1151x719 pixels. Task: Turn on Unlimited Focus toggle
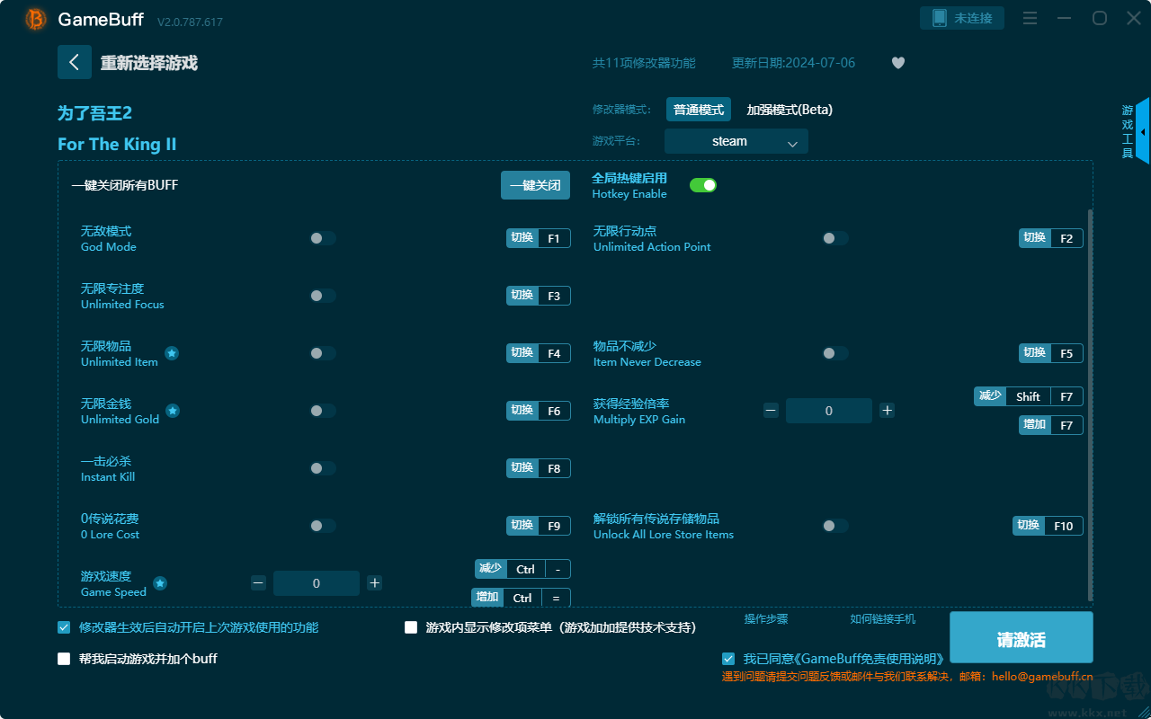(323, 296)
